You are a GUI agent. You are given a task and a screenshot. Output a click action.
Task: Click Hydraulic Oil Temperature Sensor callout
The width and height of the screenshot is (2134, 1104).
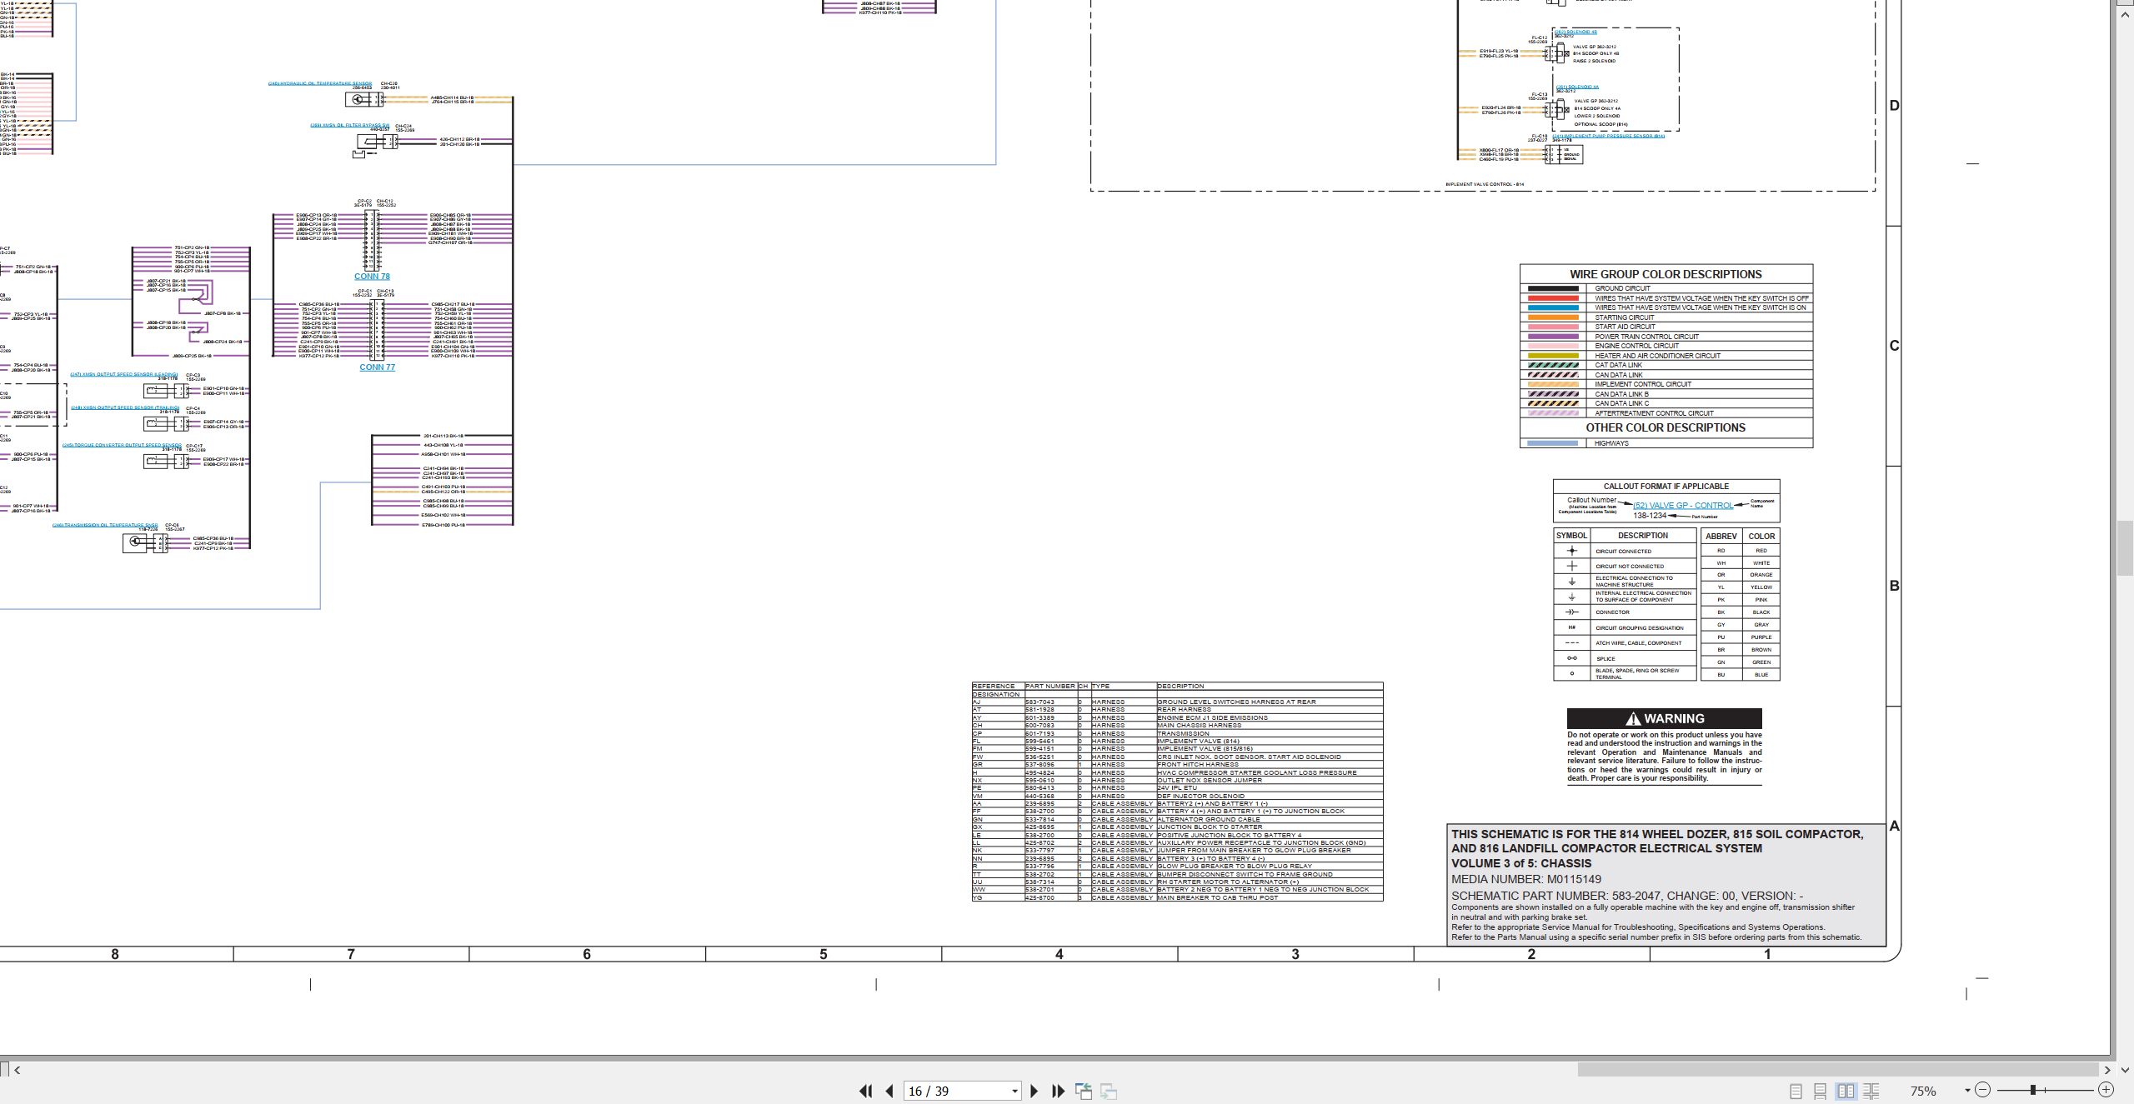[320, 84]
